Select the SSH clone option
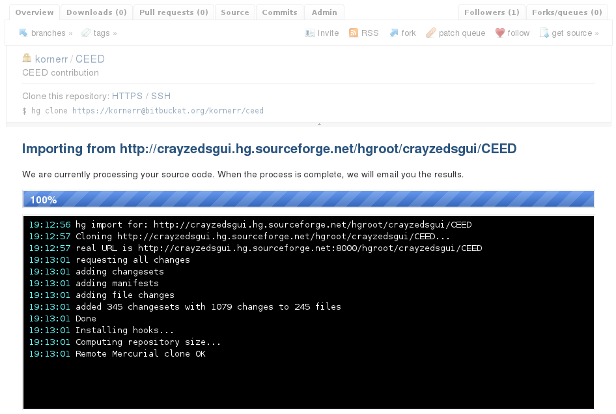The height and width of the screenshot is (414, 616). point(161,96)
